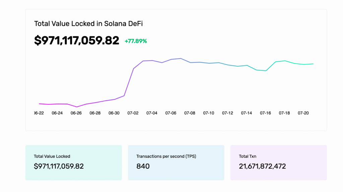Click the 07-20 chart date label

click(x=303, y=113)
